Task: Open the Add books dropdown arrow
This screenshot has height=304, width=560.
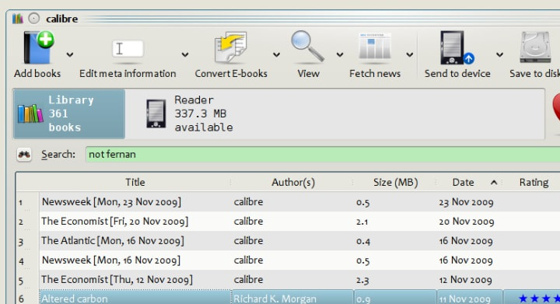Action: (70, 54)
